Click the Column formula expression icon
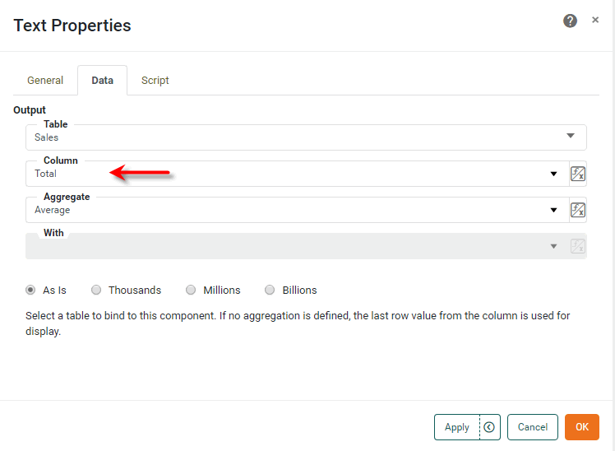Viewport: 615px width, 451px height. (578, 174)
